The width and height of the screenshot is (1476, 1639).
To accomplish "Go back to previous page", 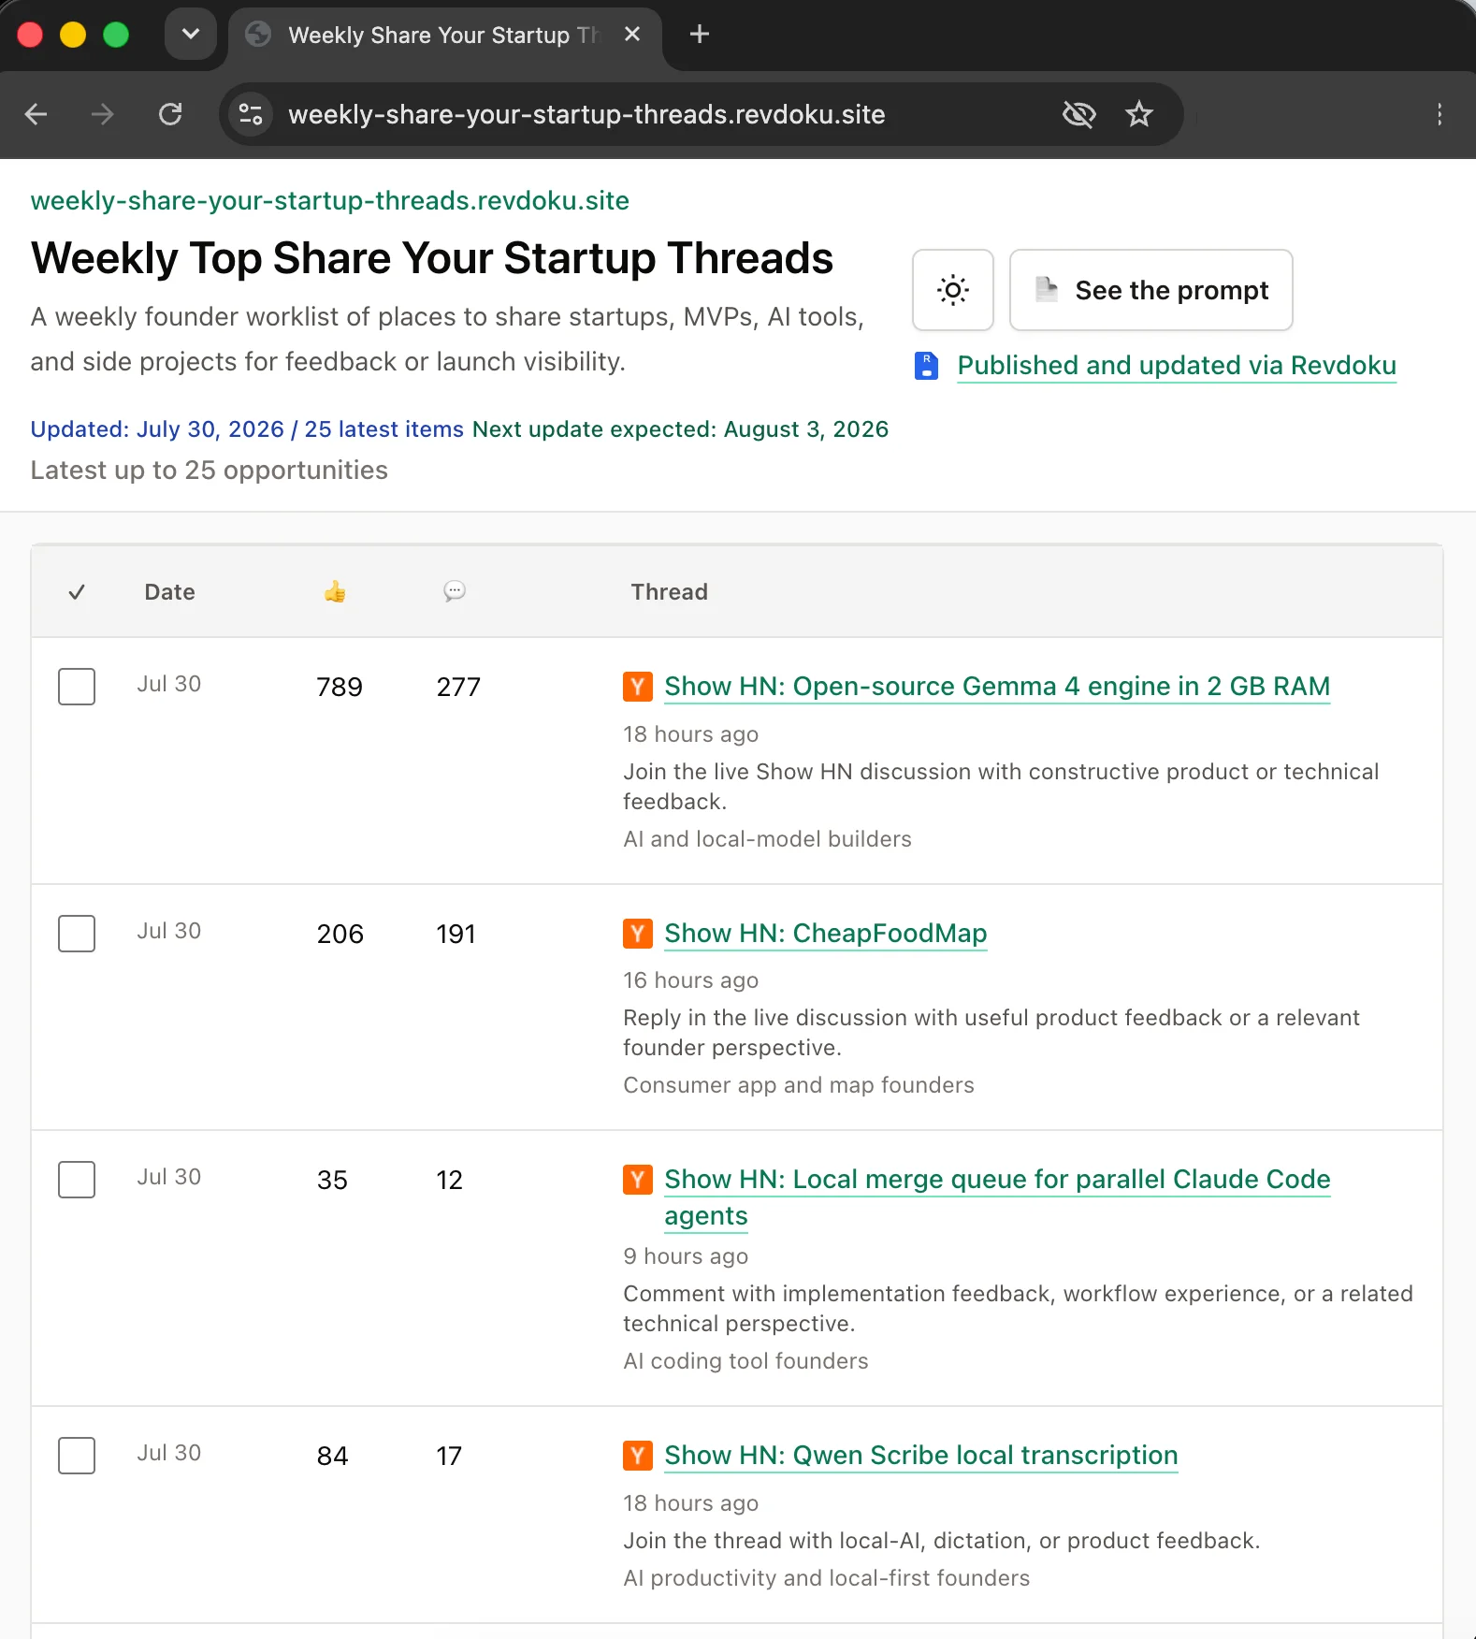I will [x=36, y=114].
